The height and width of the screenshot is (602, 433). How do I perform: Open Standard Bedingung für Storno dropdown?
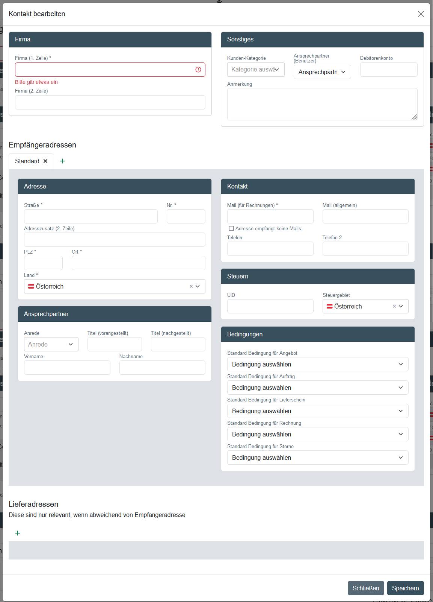pos(317,458)
